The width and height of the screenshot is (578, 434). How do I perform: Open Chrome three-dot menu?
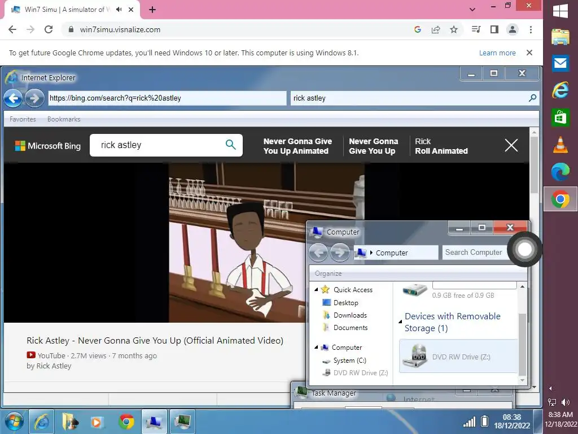pos(531,29)
